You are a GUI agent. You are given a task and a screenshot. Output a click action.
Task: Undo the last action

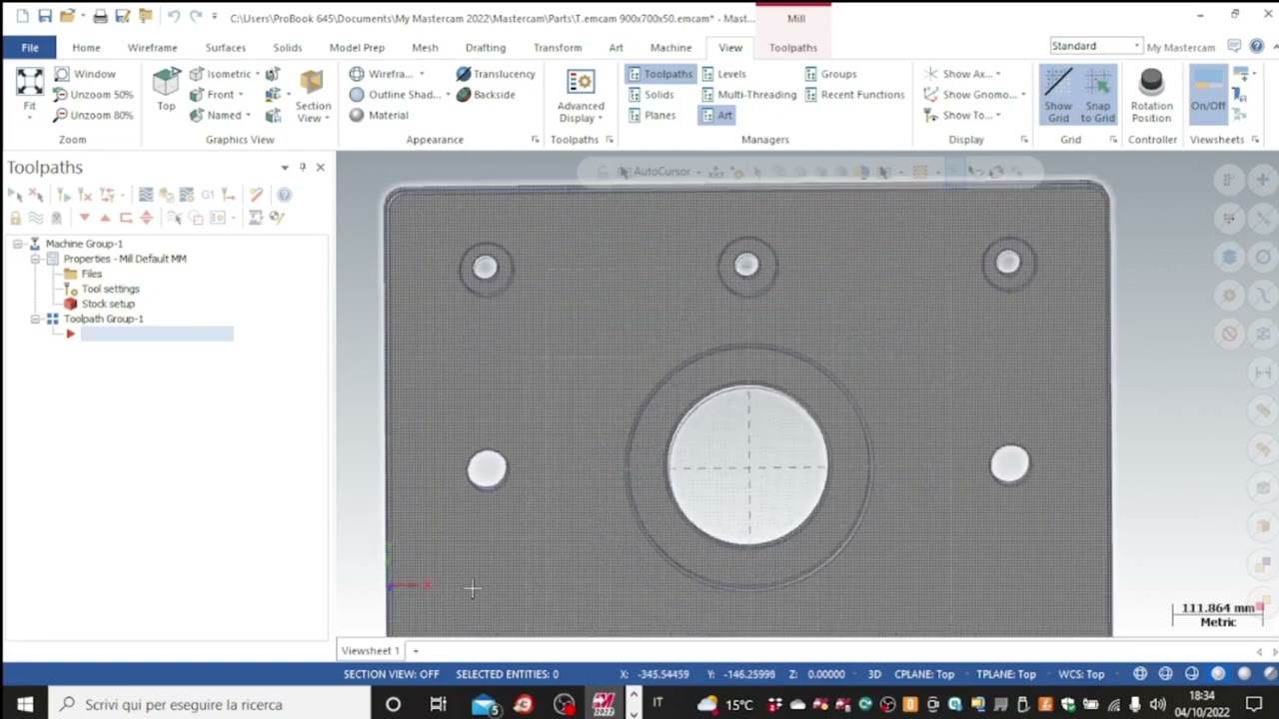coord(173,17)
